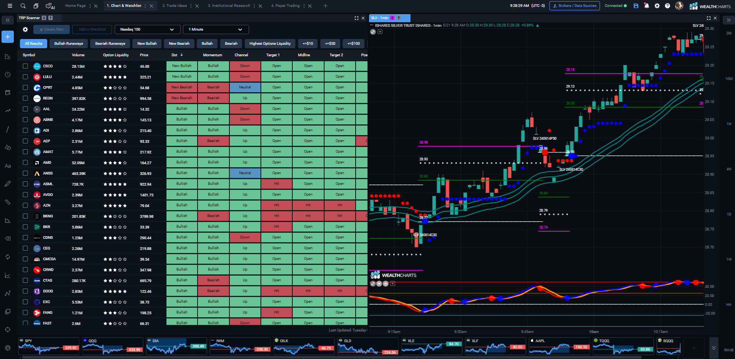Click the blue plus add-widget button
735x359 pixels.
coord(8,37)
